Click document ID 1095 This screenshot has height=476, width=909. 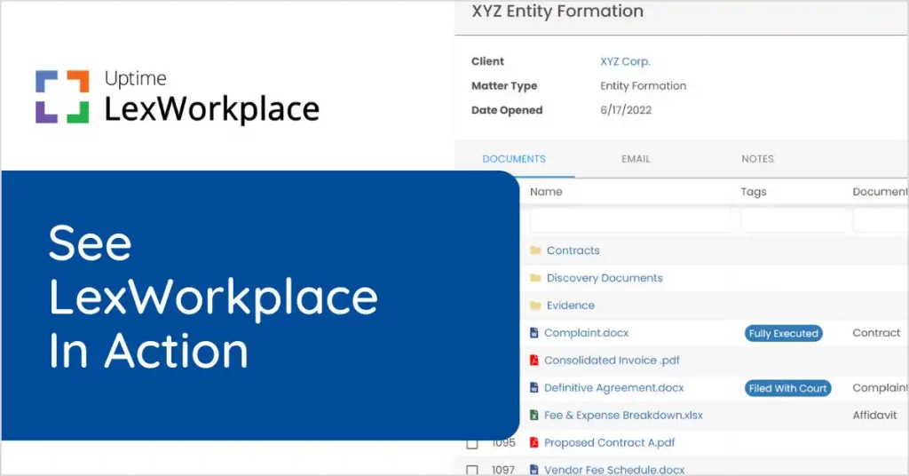pos(503,443)
